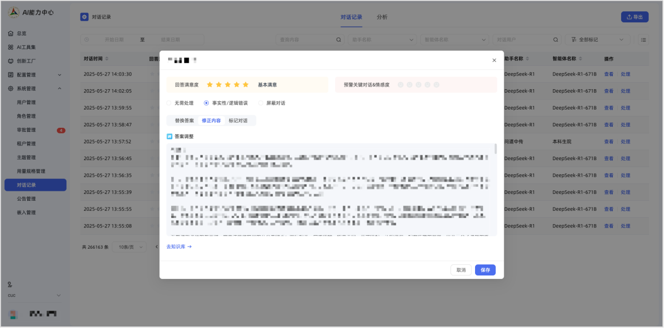
Task: Switch to the 替换答案 tab
Action: (x=184, y=120)
